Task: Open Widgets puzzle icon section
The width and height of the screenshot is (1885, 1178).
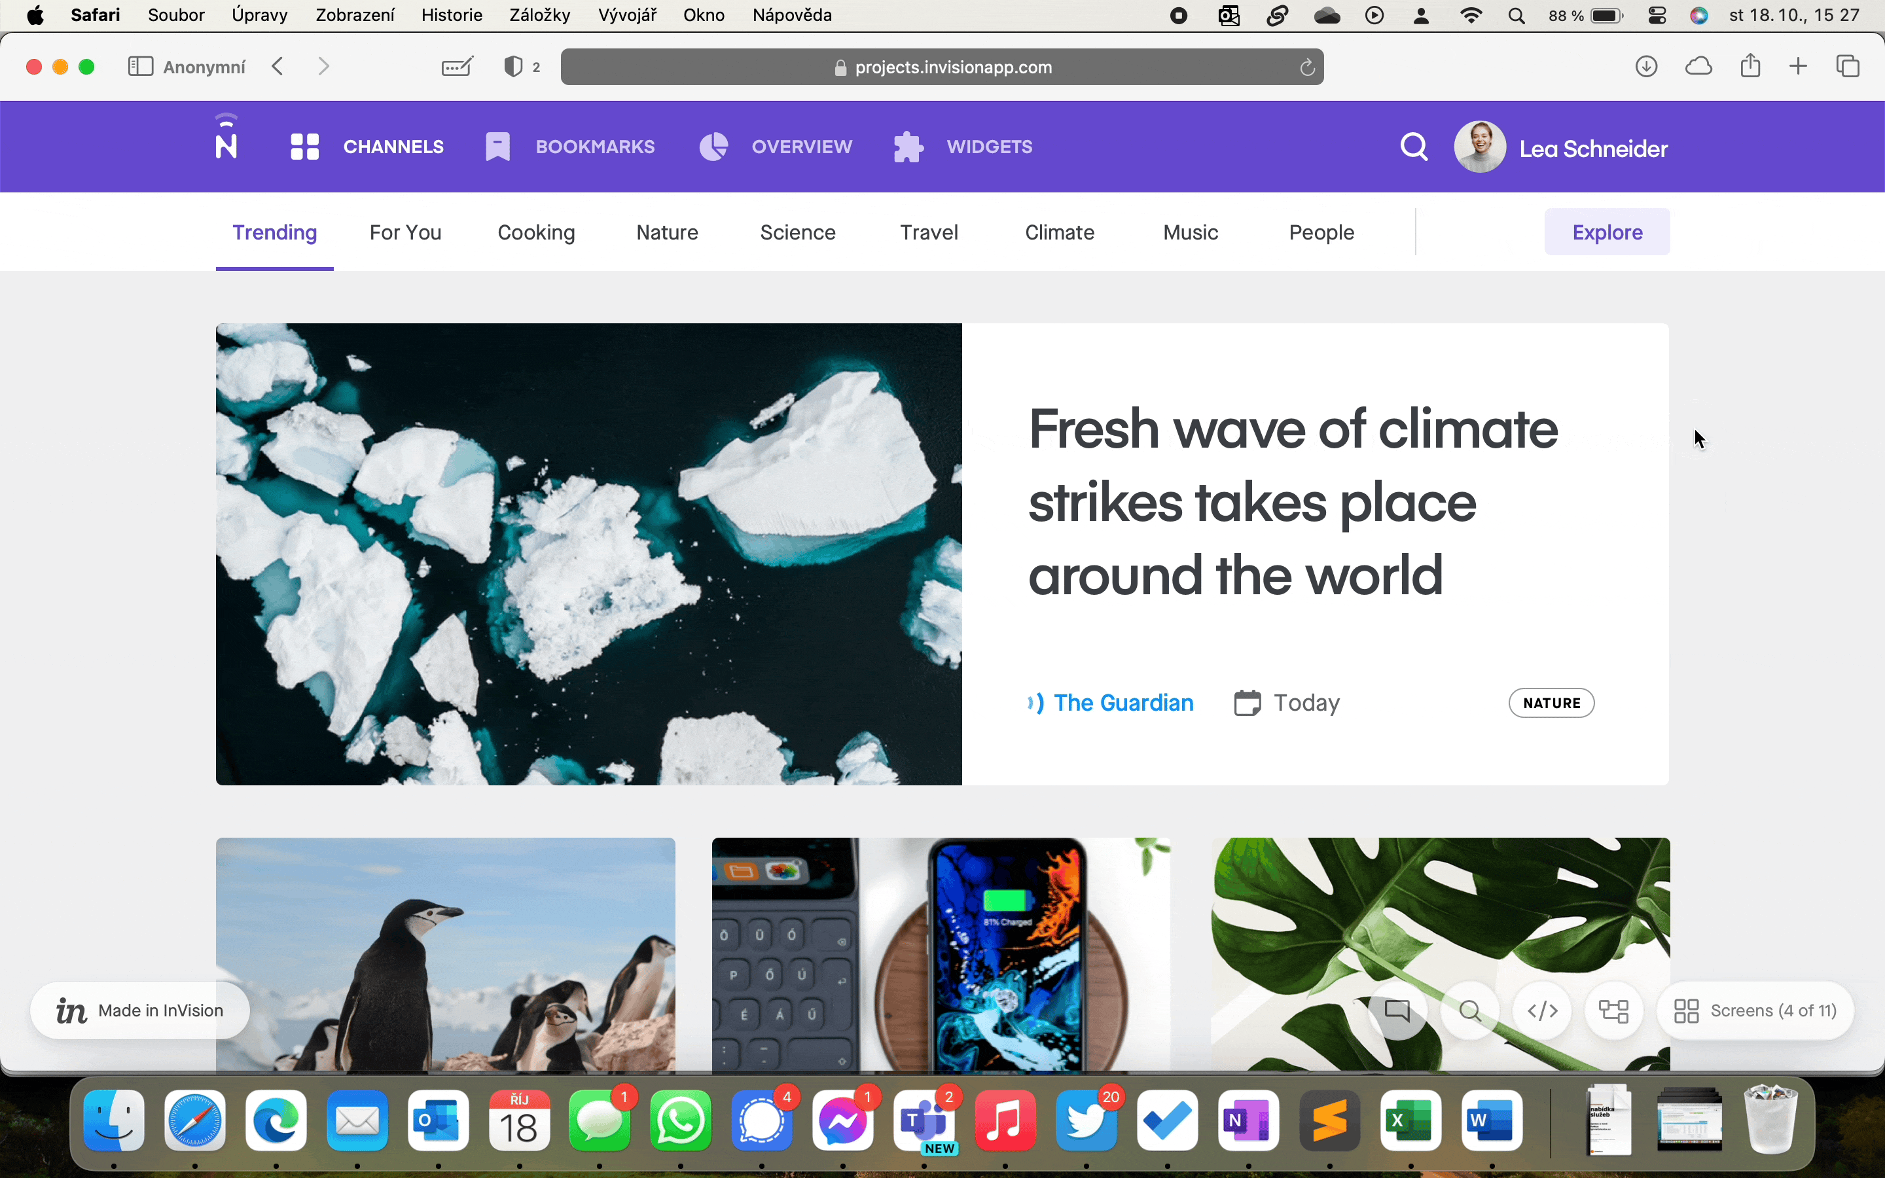Action: tap(963, 147)
